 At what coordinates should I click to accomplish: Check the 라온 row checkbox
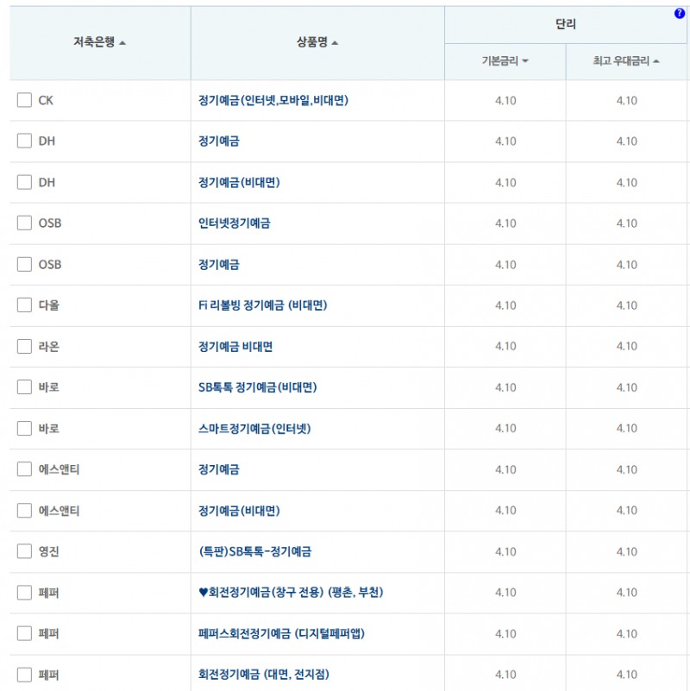click(x=24, y=347)
